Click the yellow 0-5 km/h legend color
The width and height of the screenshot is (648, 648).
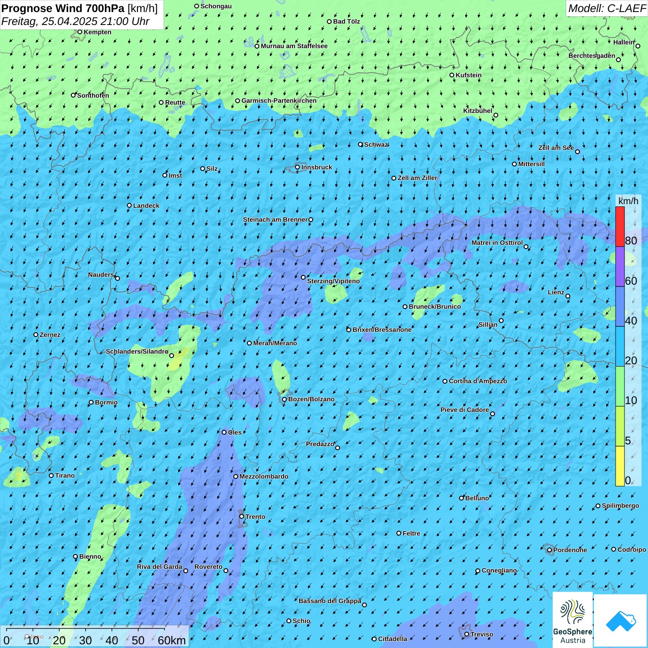[x=620, y=466]
